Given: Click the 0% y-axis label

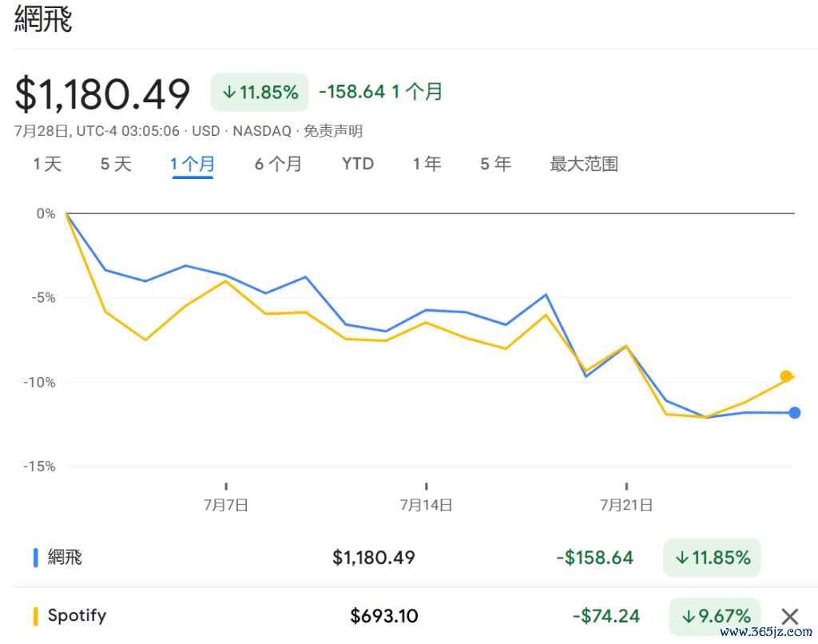Looking at the screenshot, I should point(46,213).
